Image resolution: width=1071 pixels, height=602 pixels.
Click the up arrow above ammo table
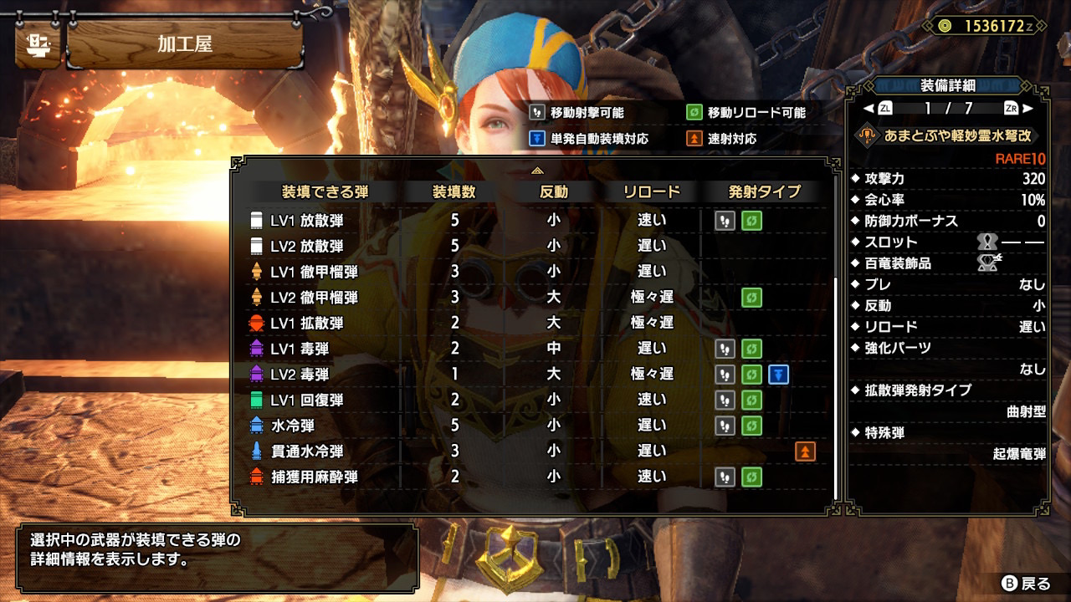point(538,170)
